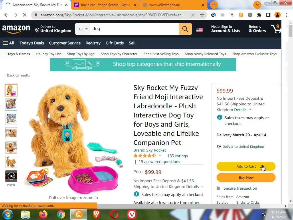Click the US flag language icon
Viewport: 293px width, 220px height.
pyautogui.click(x=199, y=30)
